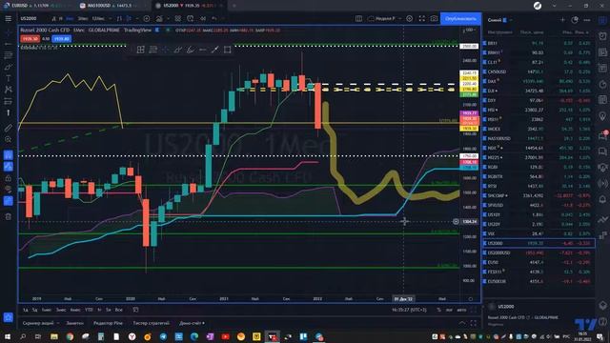Select the patterns drawing tool
610x343 pixels.
point(9,90)
